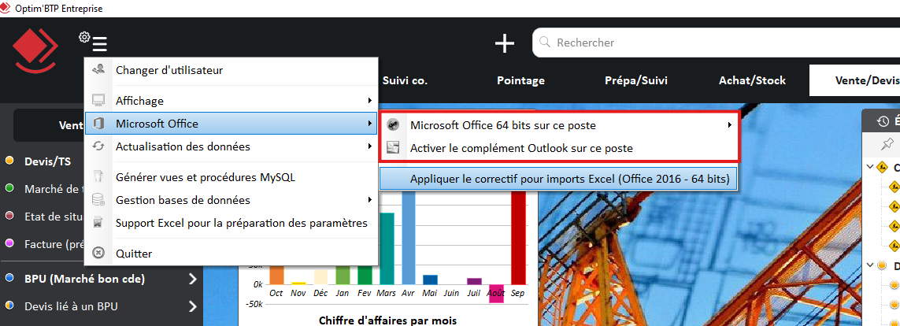Expand BPU (Marché bon cde) chevron
Screen dimensions: 900x326
click(192, 279)
